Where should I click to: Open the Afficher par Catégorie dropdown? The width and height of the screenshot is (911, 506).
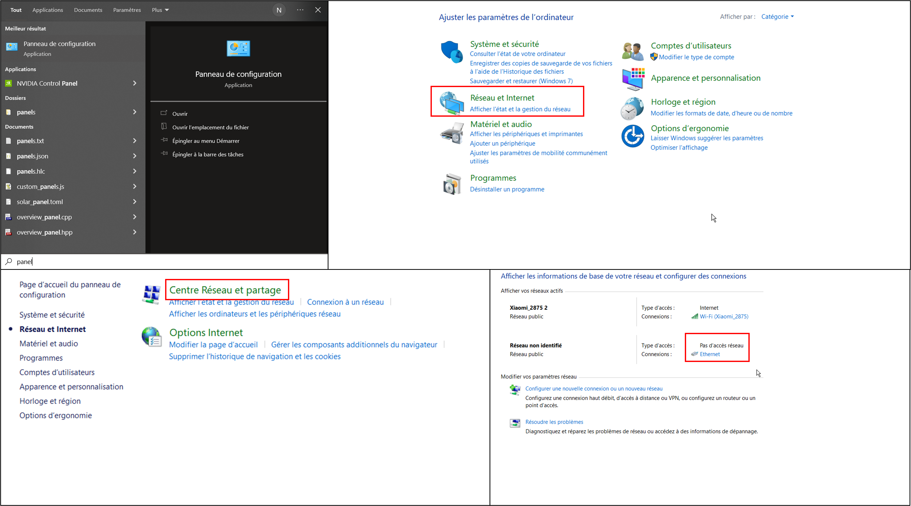tap(777, 17)
